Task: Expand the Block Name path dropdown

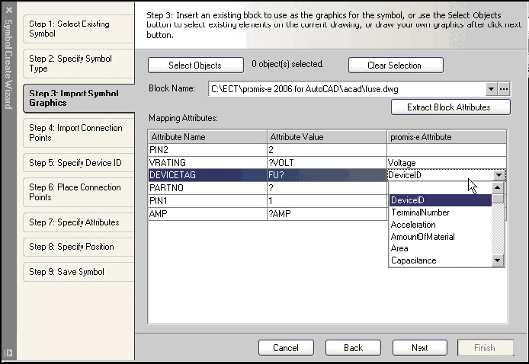Action: click(491, 89)
